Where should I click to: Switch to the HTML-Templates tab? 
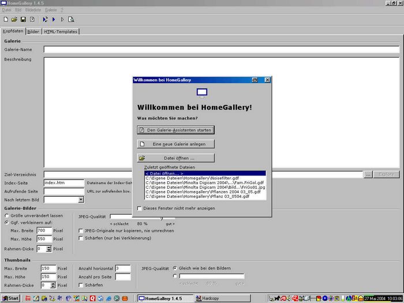[x=61, y=32]
